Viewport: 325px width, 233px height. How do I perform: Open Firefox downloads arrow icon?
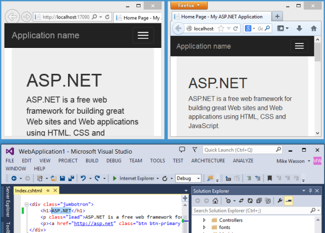[299, 28]
